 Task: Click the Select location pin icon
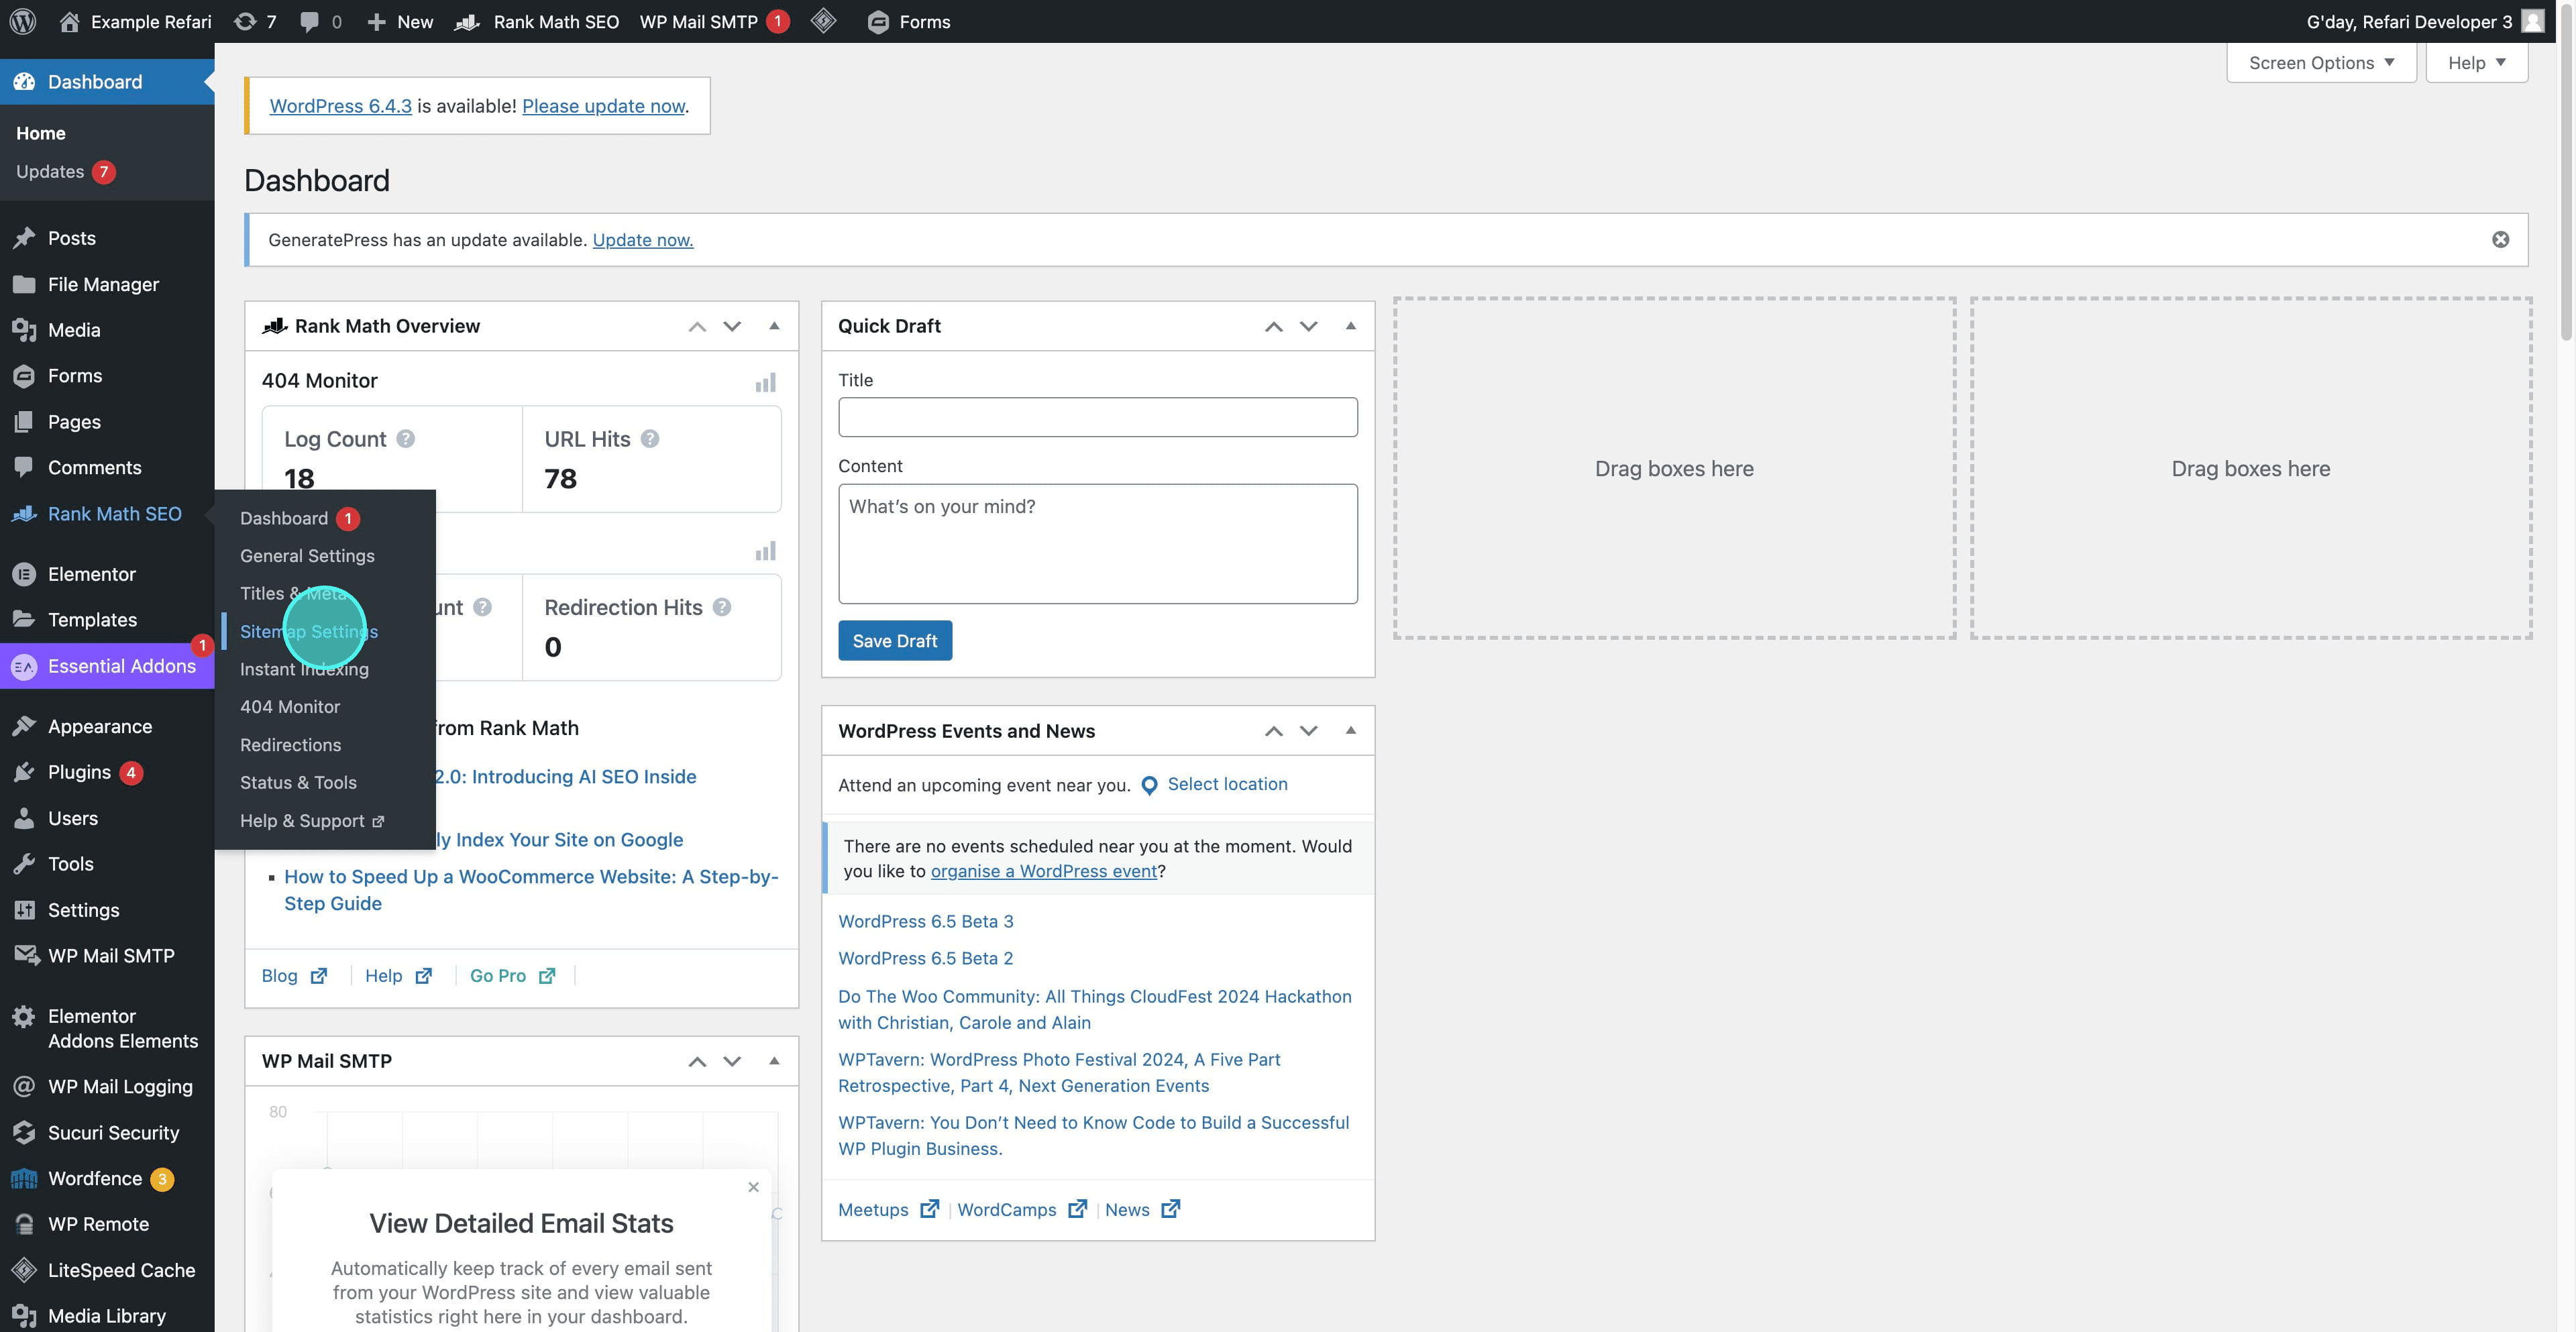coord(1149,786)
